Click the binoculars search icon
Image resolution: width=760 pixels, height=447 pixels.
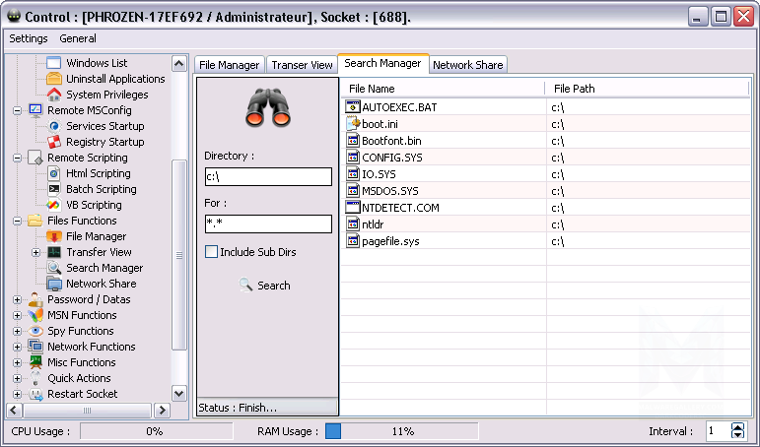(x=266, y=106)
